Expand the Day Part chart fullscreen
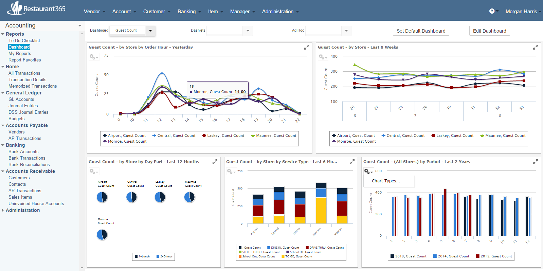This screenshot has width=543, height=271. pos(215,162)
